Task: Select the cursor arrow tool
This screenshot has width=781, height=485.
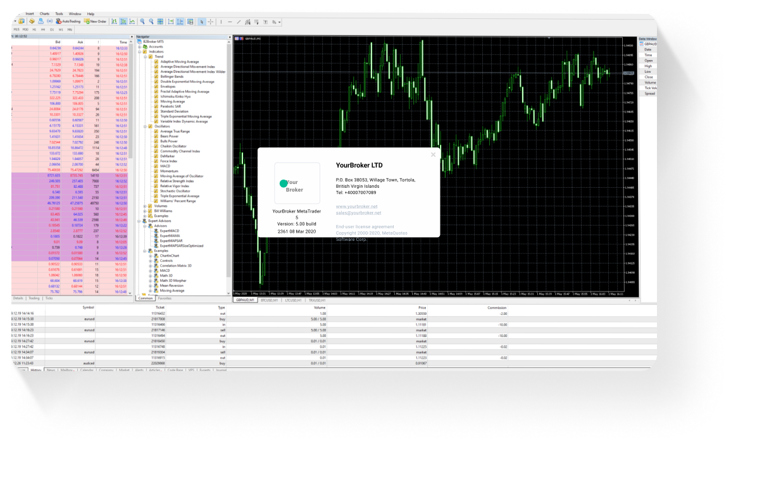Action: click(x=201, y=21)
